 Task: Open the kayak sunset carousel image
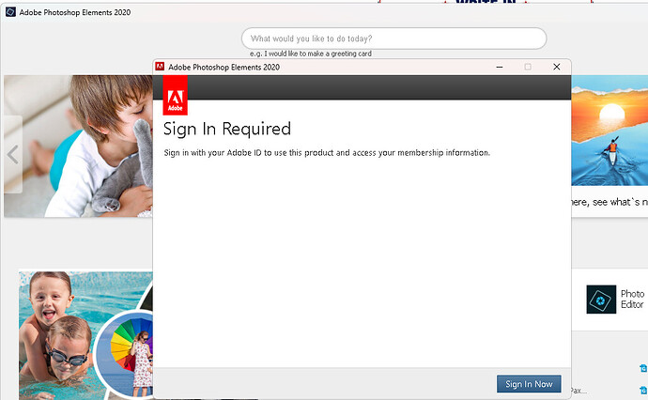[x=609, y=131]
